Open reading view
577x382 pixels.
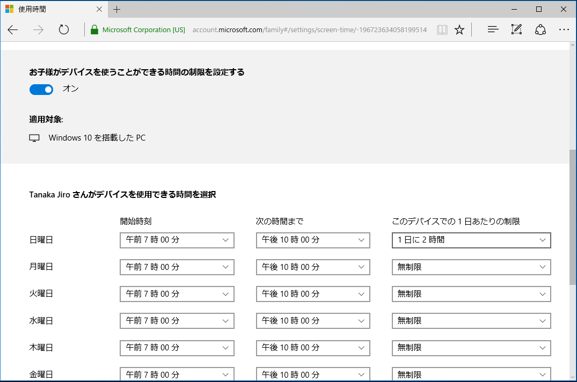point(442,30)
